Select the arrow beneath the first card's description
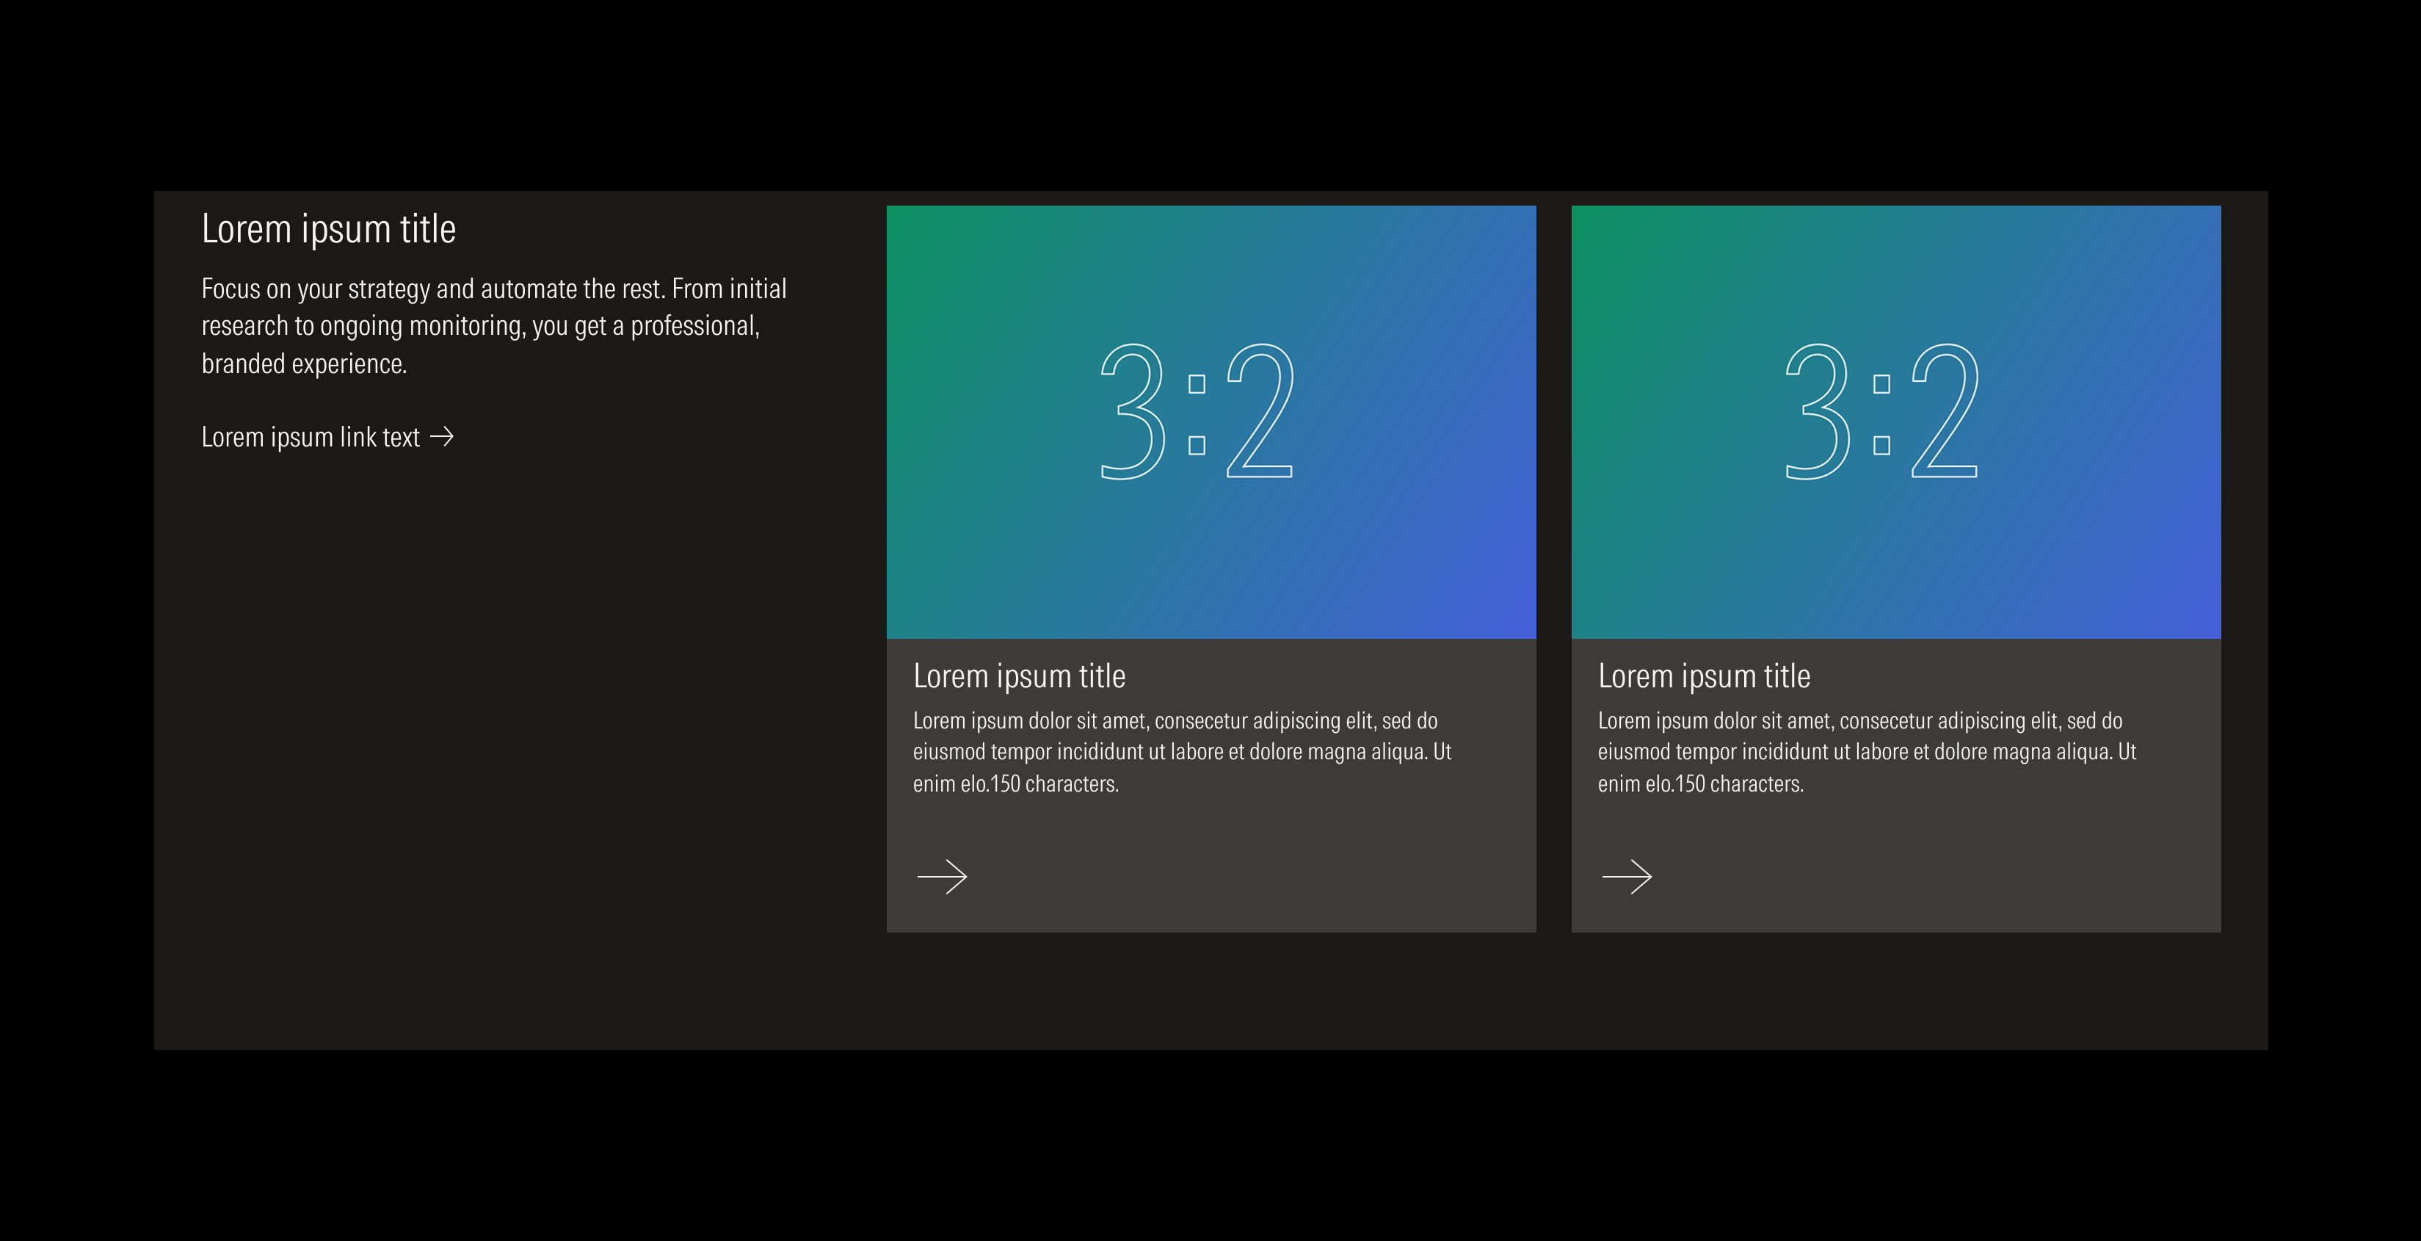This screenshot has height=1241, width=2421. click(943, 876)
